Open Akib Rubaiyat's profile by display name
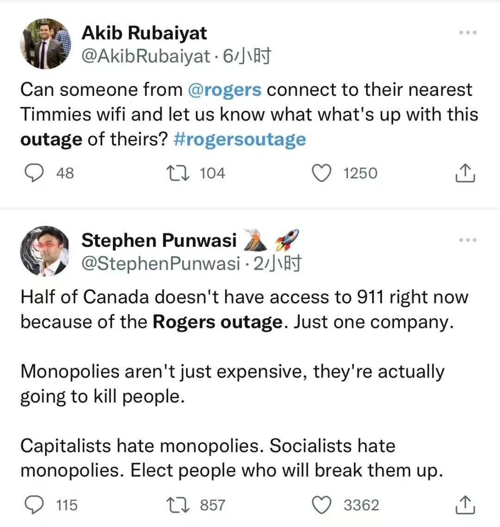This screenshot has width=500, height=527. [x=144, y=33]
